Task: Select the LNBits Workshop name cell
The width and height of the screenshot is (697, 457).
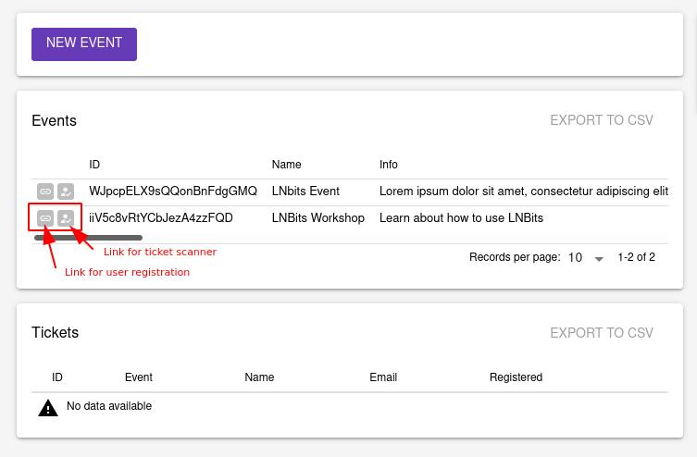Action: click(318, 218)
